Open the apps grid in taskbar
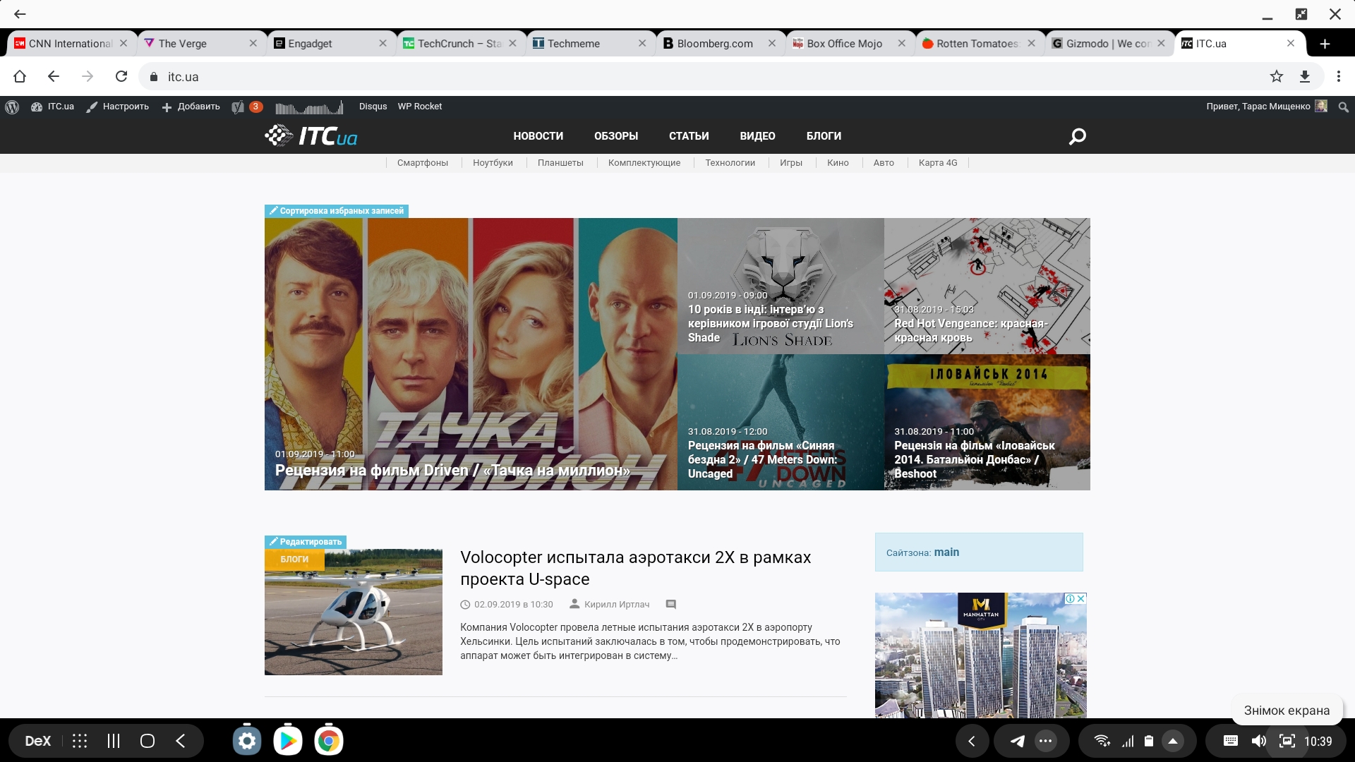The width and height of the screenshot is (1355, 762). 80,741
